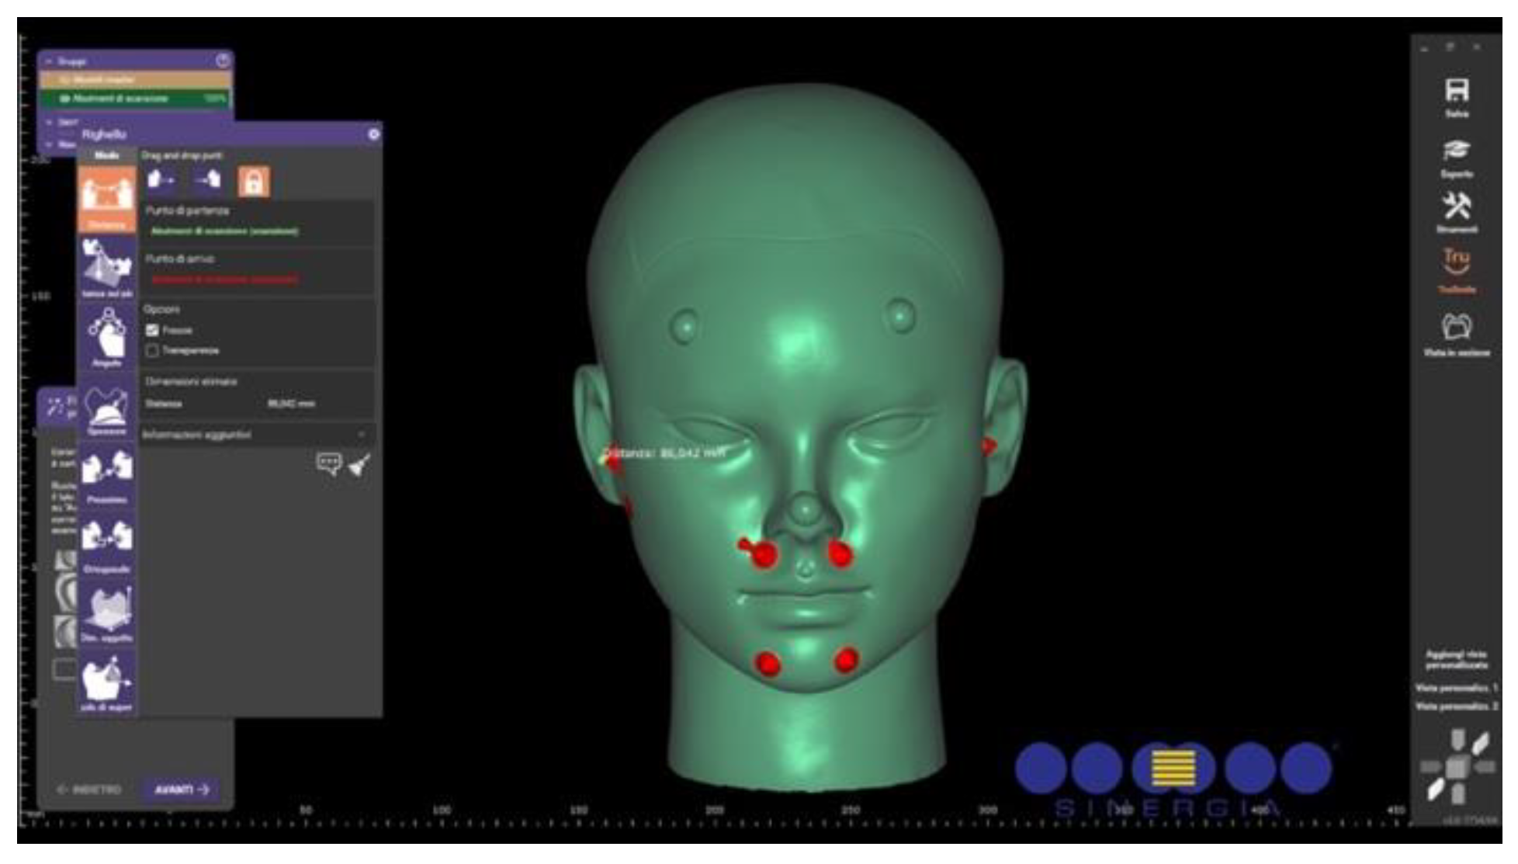Viewport: 1518px width, 864px height.
Task: Collapse the Gruppi panel header
Action: 50,61
